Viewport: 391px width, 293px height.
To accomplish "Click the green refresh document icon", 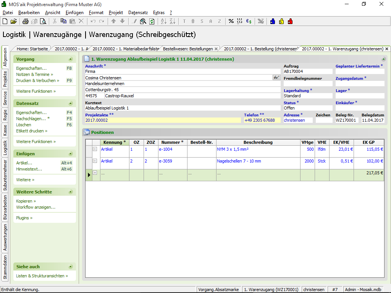I will [x=152, y=21].
